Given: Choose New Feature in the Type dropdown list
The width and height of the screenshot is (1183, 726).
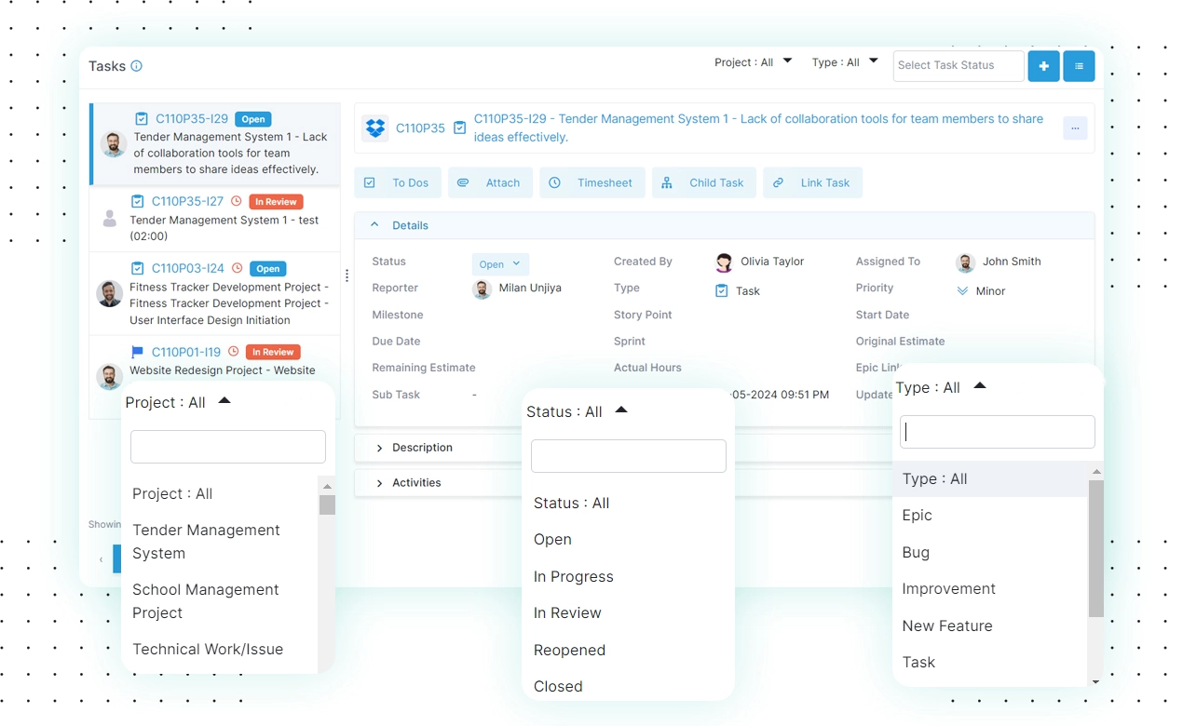Looking at the screenshot, I should click(x=946, y=625).
